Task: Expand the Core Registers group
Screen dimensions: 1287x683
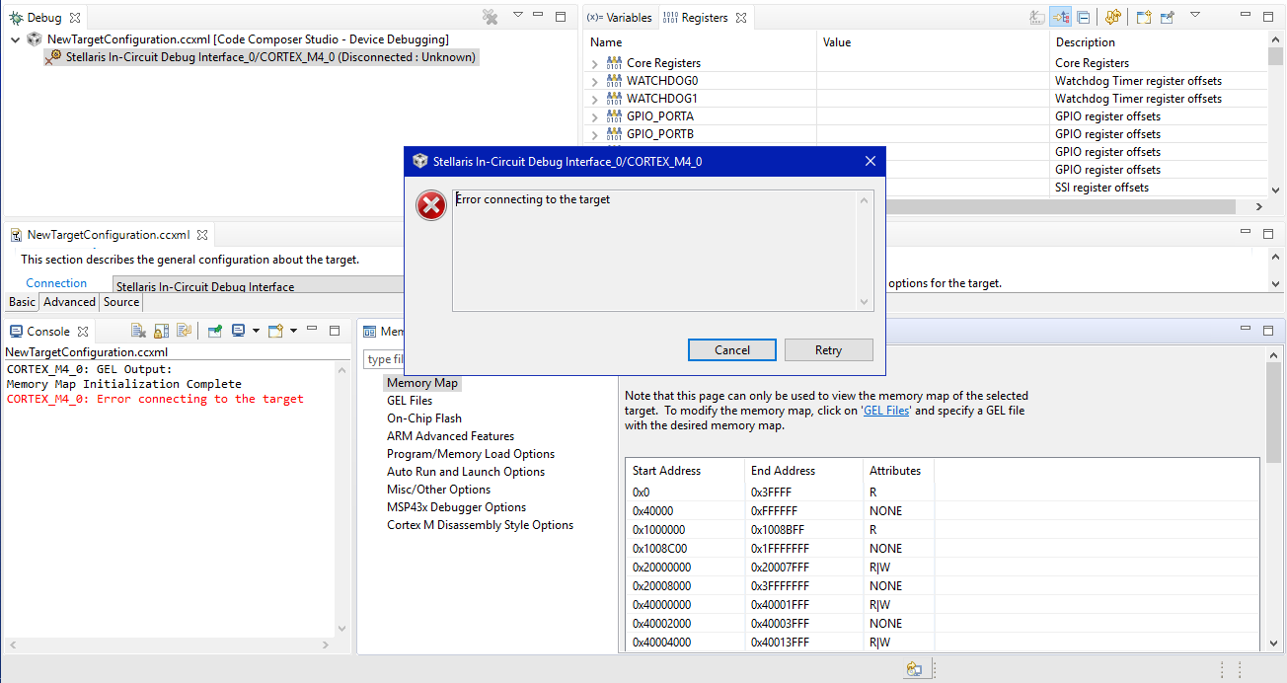Action: click(x=594, y=63)
